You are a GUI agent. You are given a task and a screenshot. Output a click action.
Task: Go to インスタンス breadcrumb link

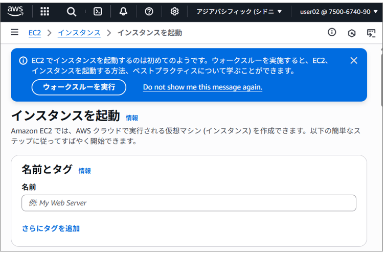pos(79,33)
